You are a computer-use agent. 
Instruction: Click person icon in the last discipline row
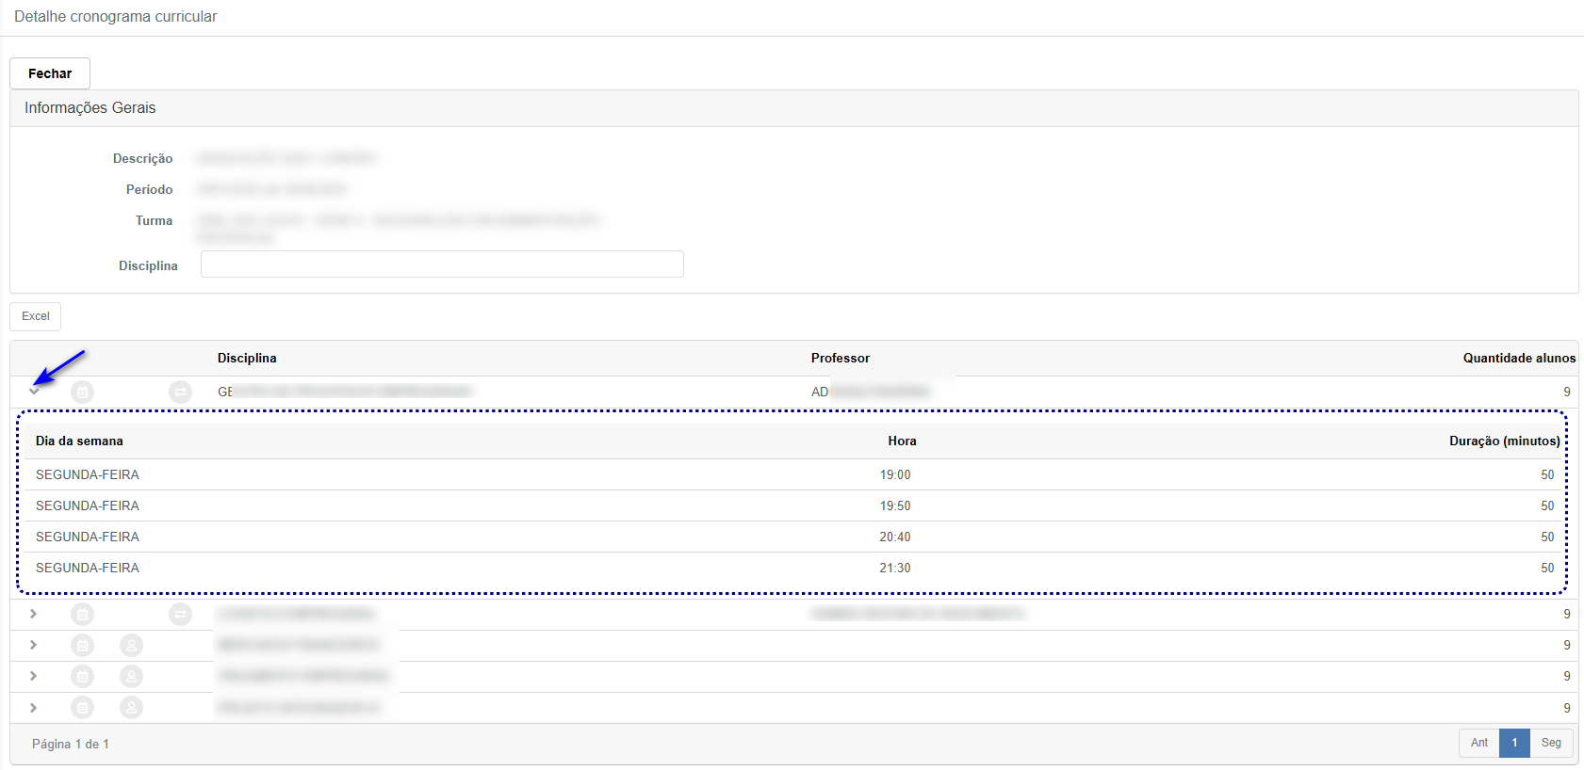click(x=131, y=708)
